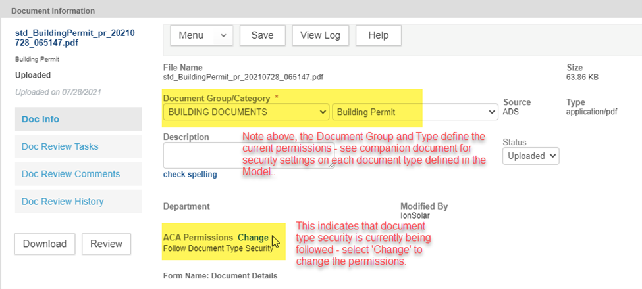The height and width of the screenshot is (289, 642).
Task: Select the Doc Info tab
Action: tap(41, 119)
